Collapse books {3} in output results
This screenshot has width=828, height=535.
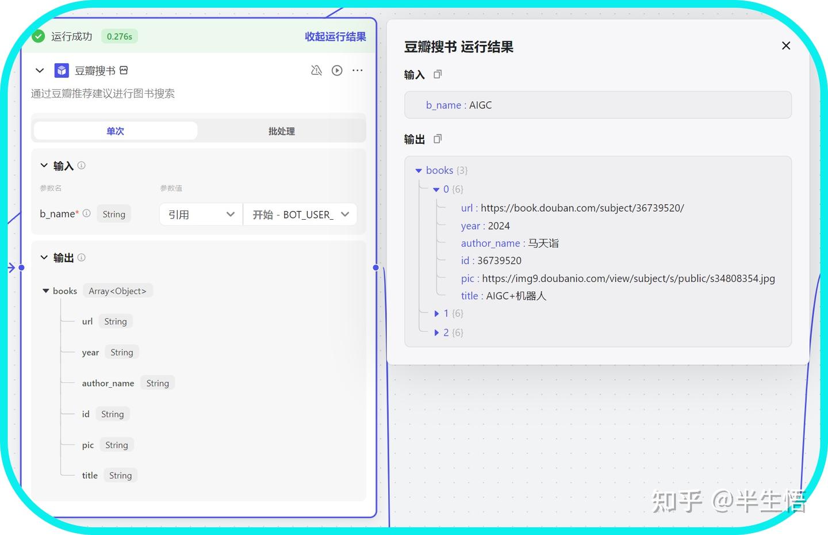coord(419,170)
